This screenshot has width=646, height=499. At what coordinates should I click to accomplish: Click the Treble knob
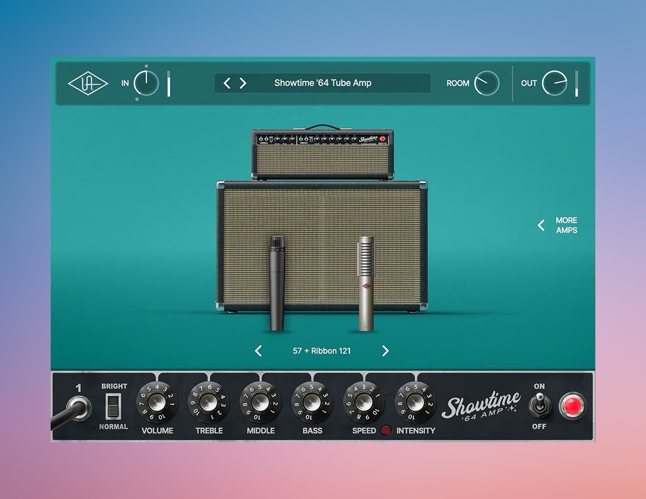pos(209,403)
